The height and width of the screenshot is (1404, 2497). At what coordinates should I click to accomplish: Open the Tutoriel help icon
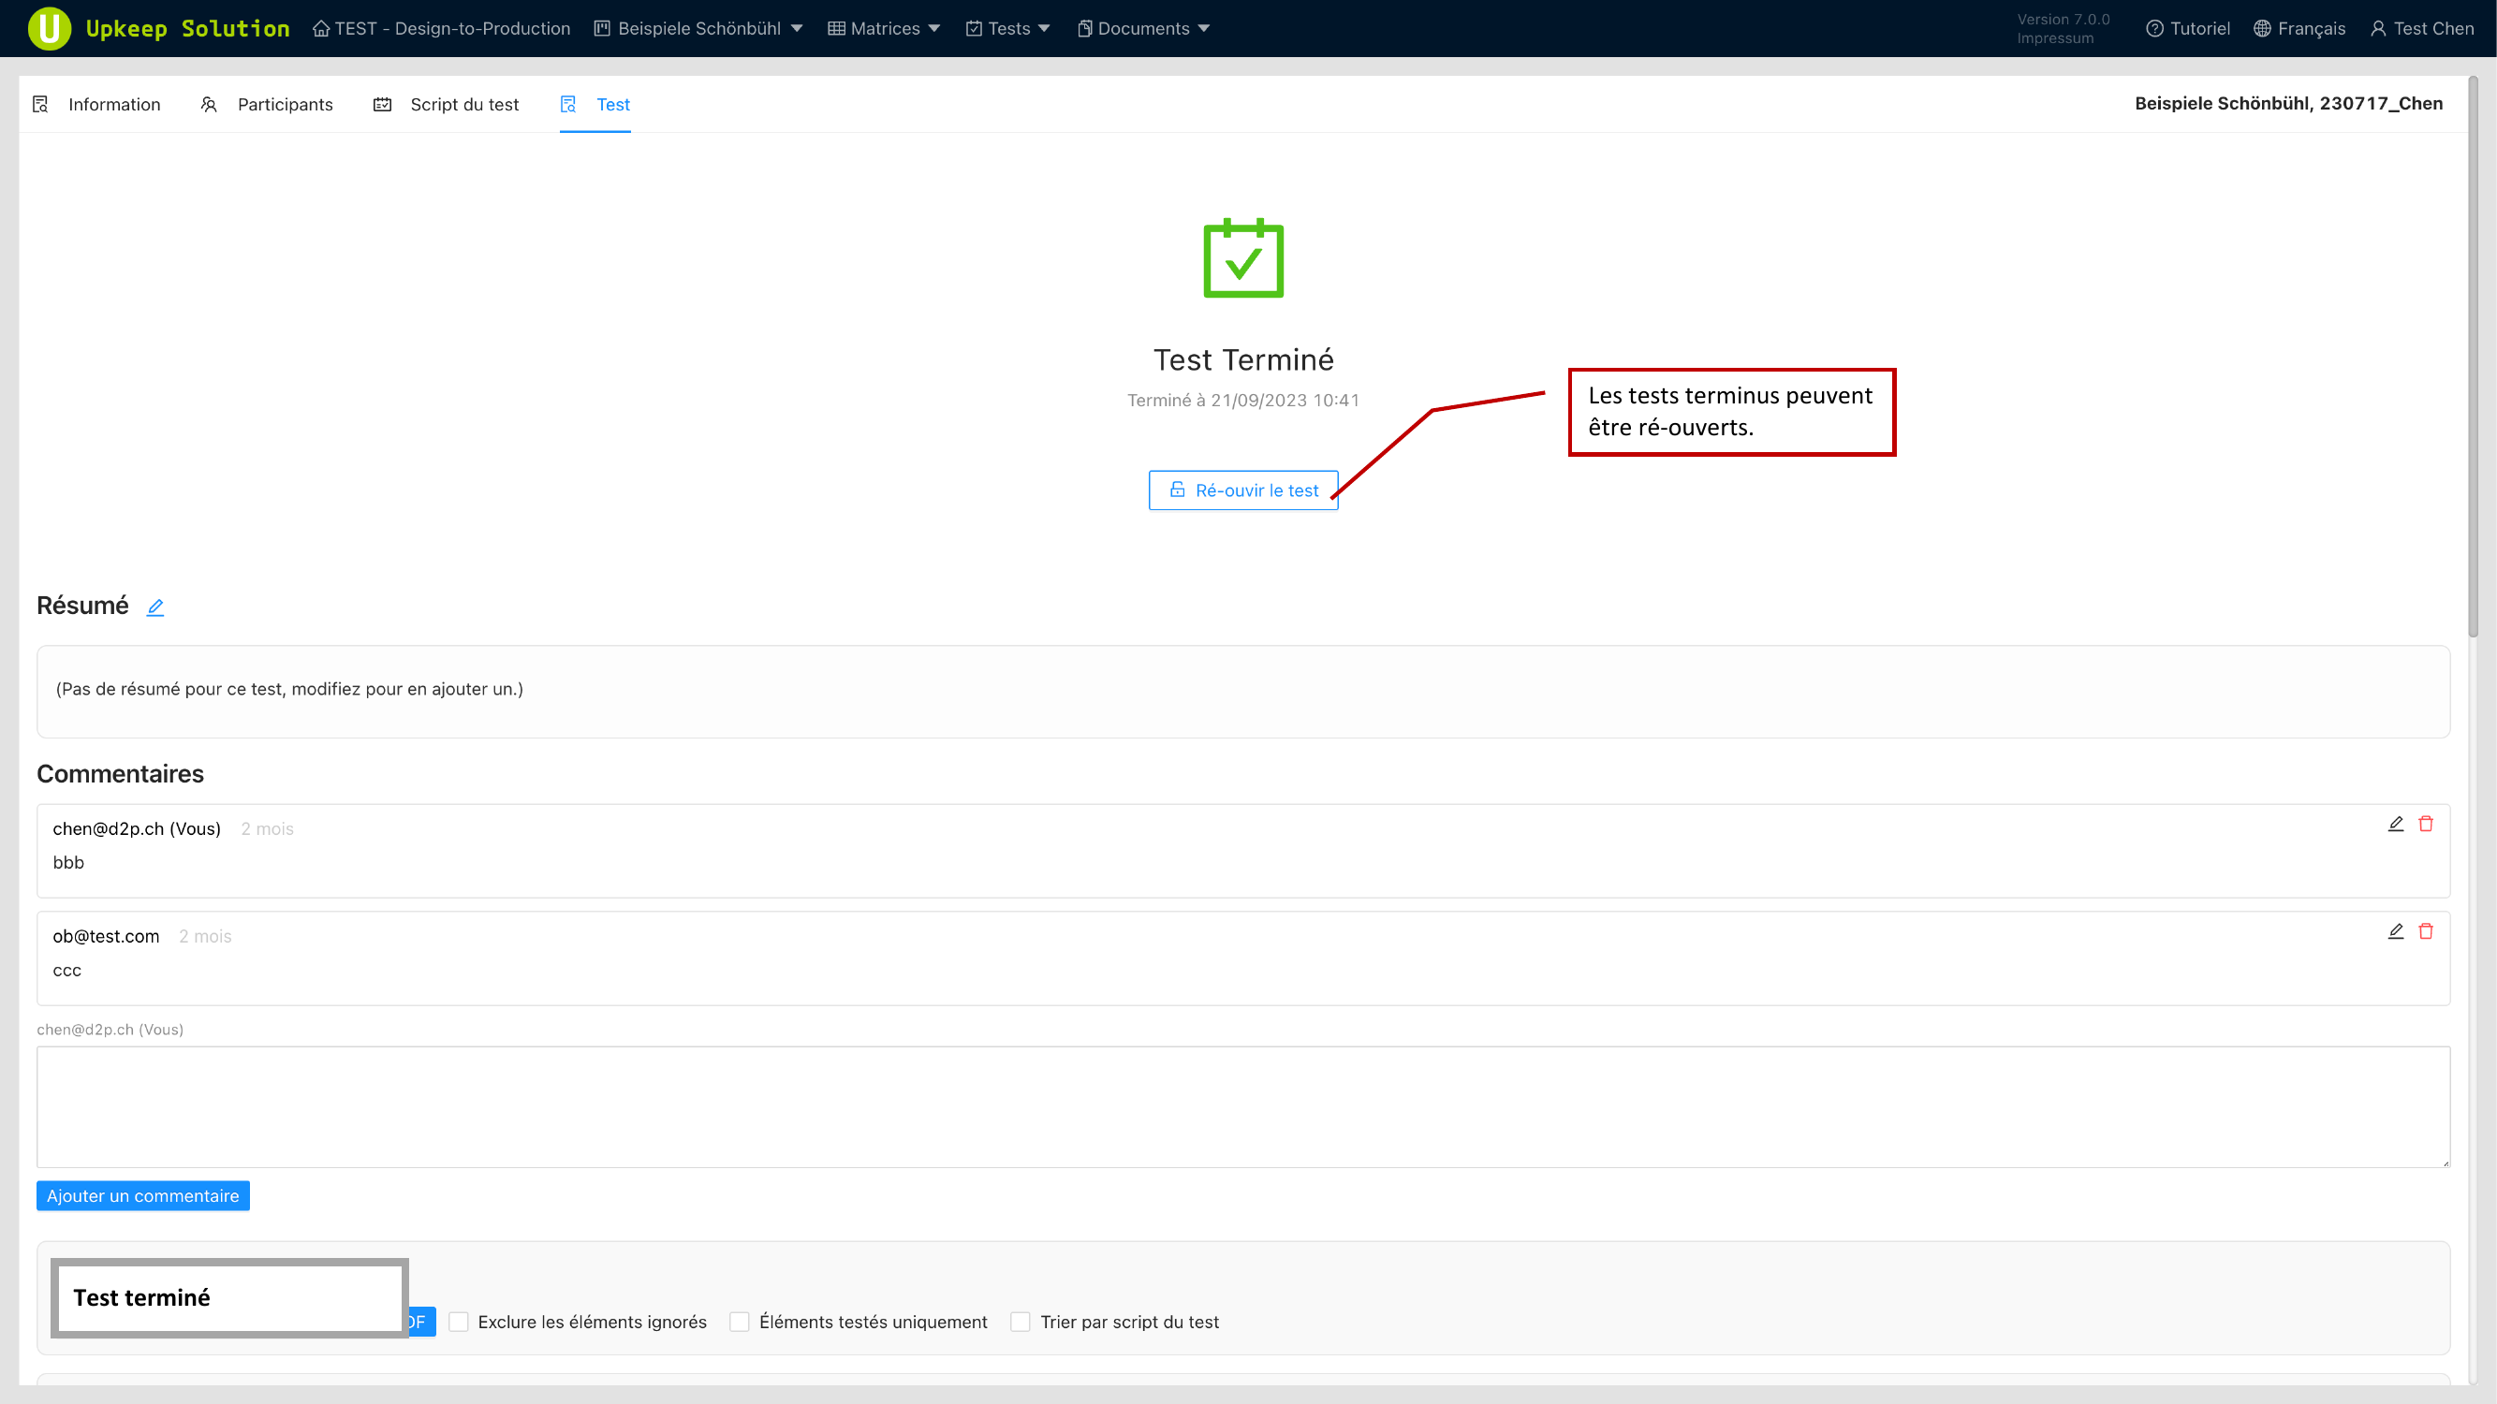coord(2153,28)
